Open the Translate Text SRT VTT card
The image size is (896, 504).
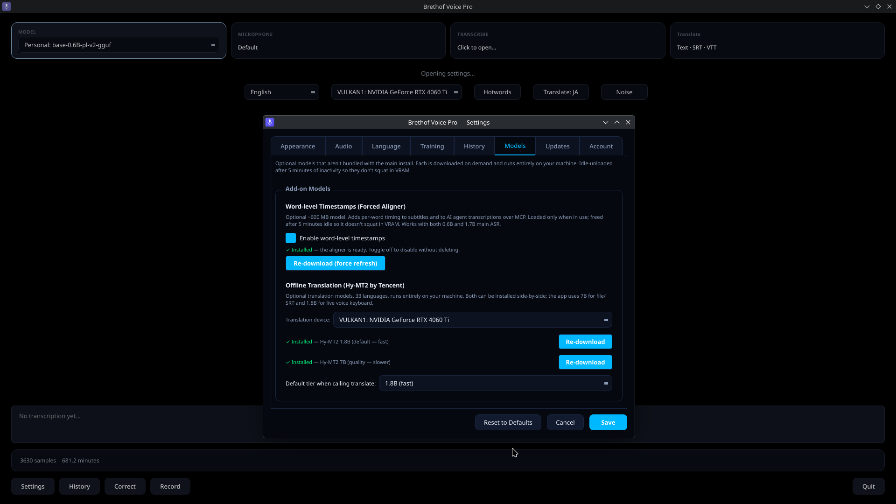pyautogui.click(x=777, y=41)
